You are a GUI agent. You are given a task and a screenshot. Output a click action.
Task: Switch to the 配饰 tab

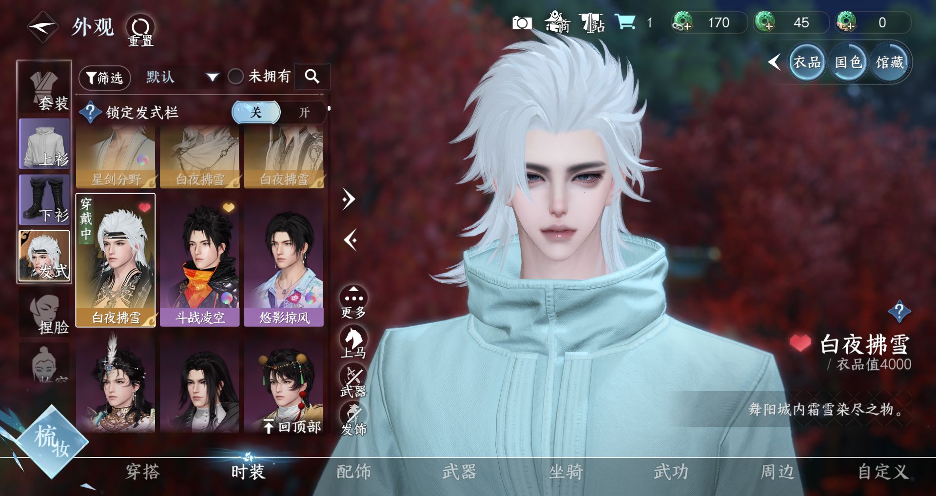[353, 472]
